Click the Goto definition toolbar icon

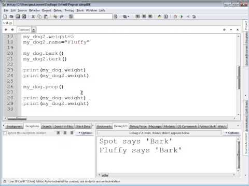point(159,17)
